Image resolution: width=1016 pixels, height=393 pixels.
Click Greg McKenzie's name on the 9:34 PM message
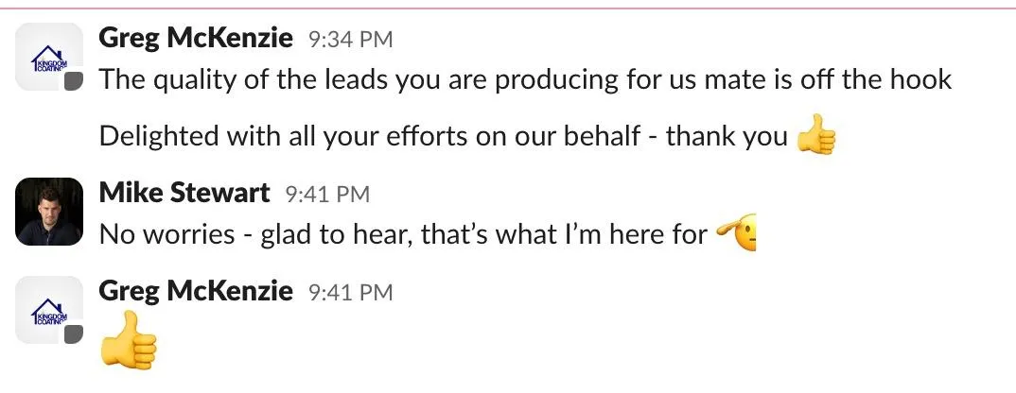click(196, 38)
